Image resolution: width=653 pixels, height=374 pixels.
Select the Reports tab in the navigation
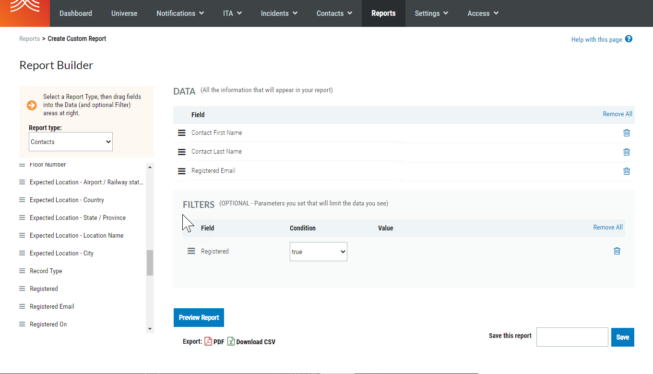(x=383, y=13)
